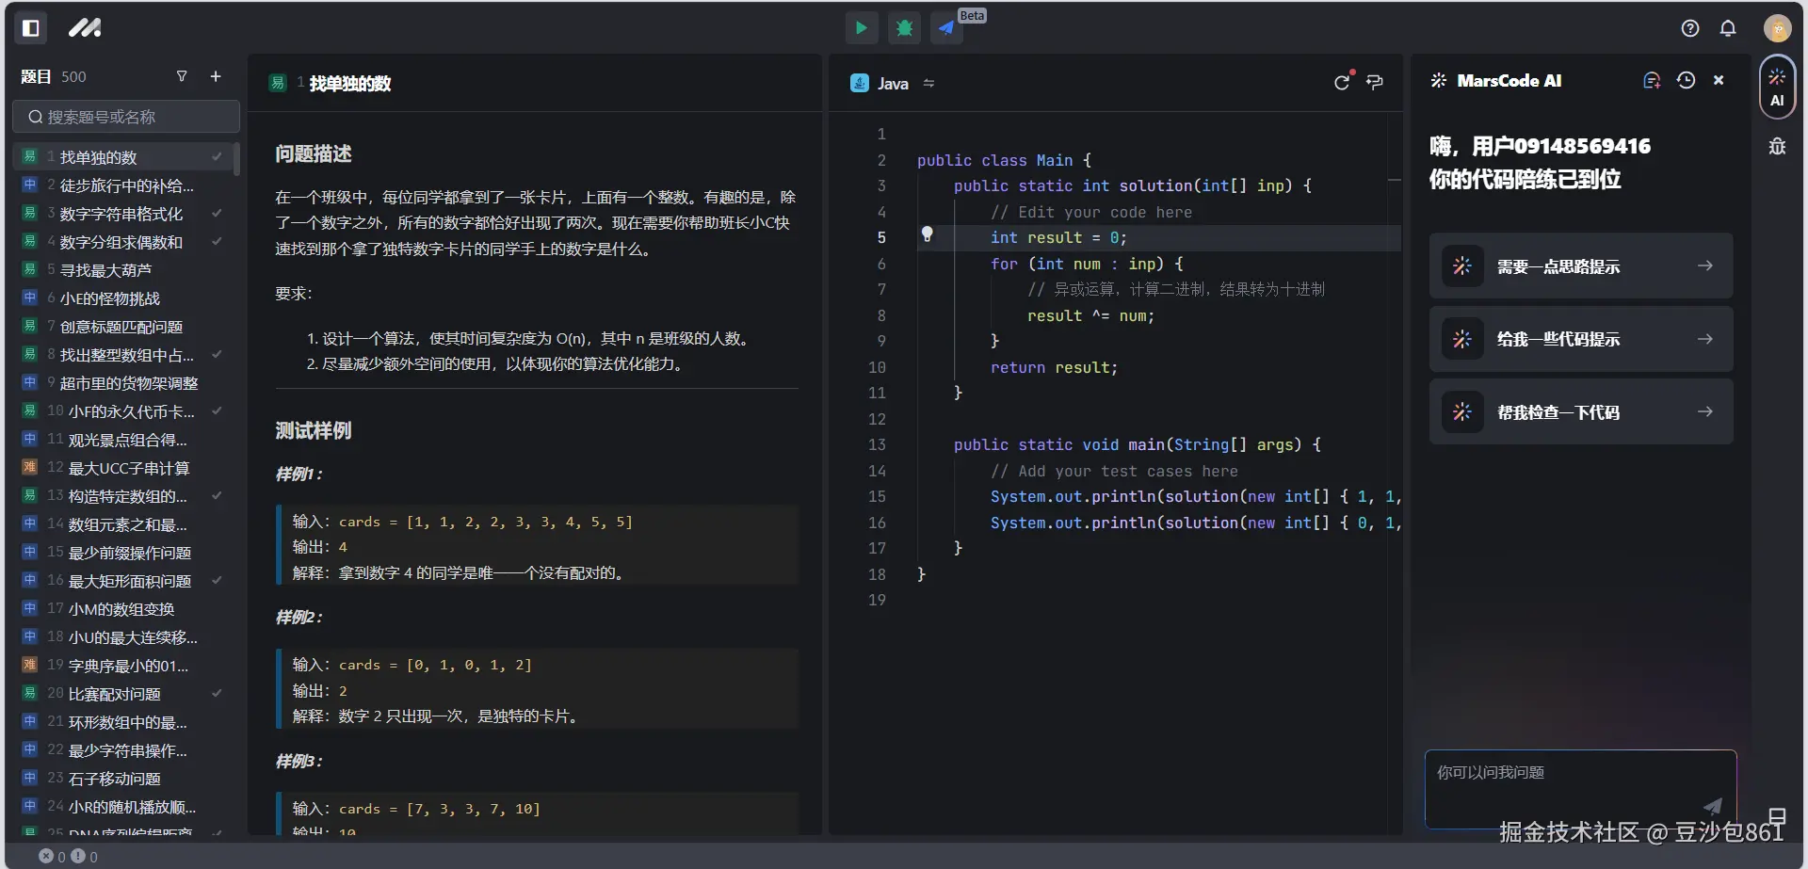Click the debug bug icon
The image size is (1808, 869).
(904, 28)
